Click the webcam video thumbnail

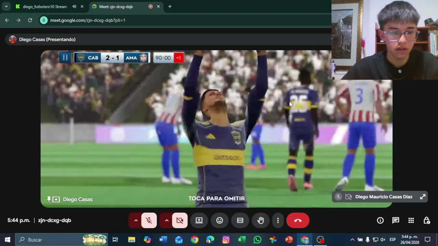click(385, 40)
